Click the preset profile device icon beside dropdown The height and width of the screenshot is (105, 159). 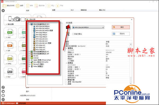pos(68,27)
